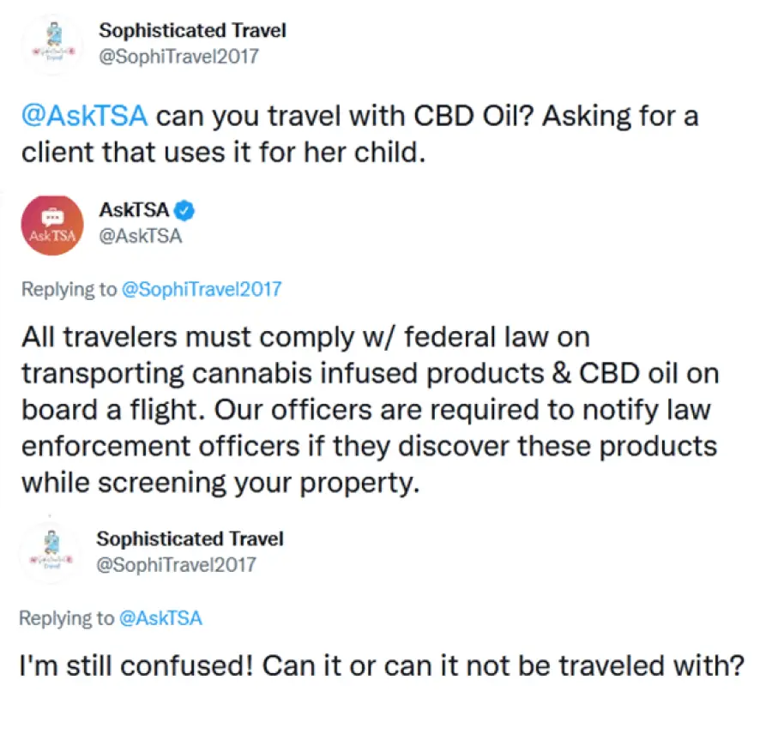
Task: Follow the @AskTSA mention in the question tweet
Action: click(84, 116)
